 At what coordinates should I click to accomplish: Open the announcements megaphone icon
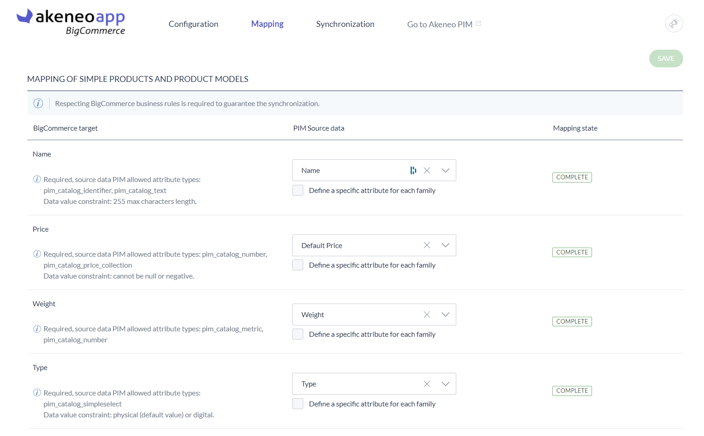point(674,23)
